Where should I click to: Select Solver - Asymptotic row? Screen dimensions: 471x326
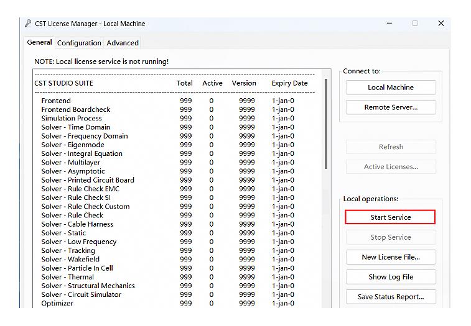pyautogui.click(x=167, y=171)
